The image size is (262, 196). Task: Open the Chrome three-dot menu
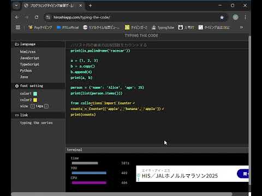[246, 17]
